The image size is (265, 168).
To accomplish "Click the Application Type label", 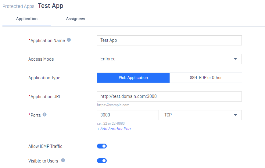I will pos(44,78).
